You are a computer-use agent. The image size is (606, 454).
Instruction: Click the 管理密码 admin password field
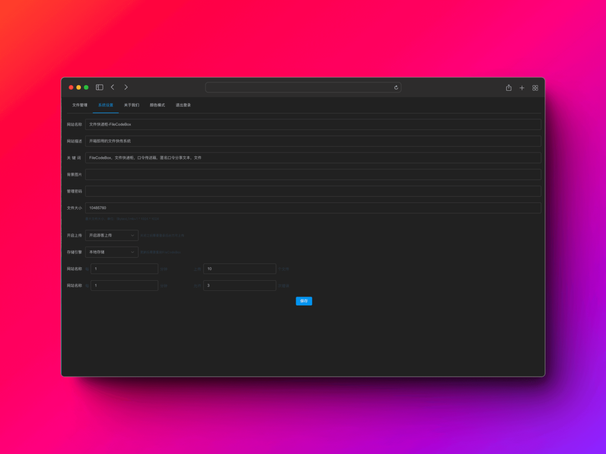coord(314,191)
